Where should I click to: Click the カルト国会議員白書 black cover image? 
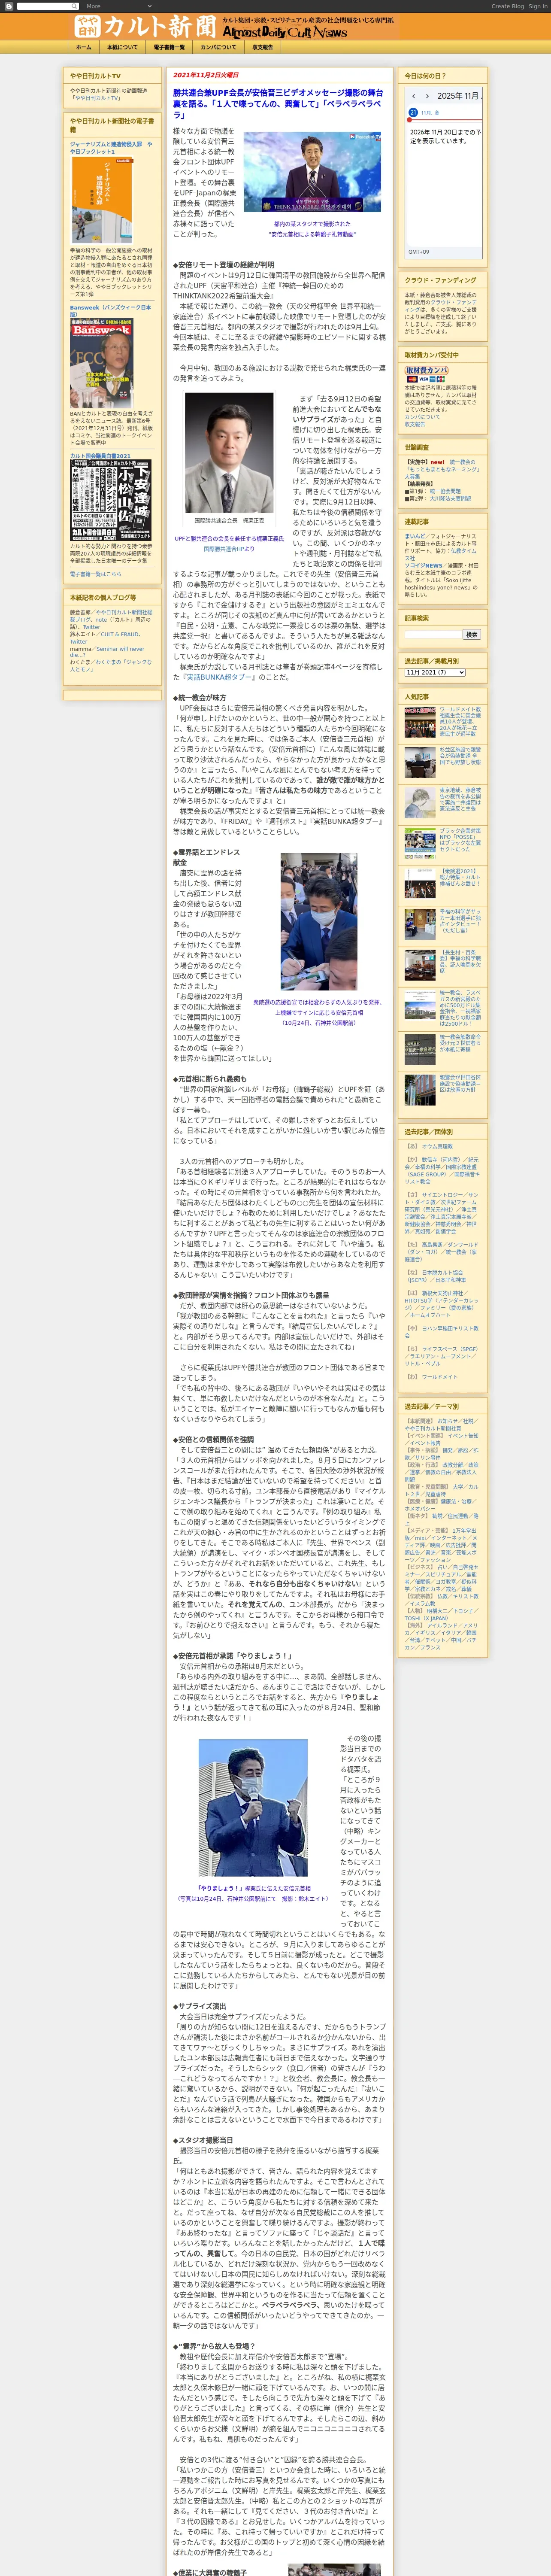[111, 500]
